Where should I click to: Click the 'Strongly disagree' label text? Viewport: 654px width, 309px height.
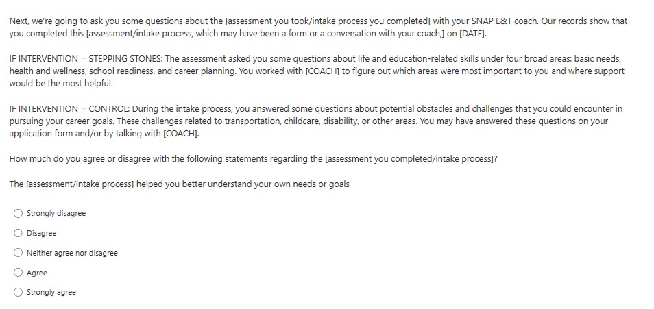(56, 213)
